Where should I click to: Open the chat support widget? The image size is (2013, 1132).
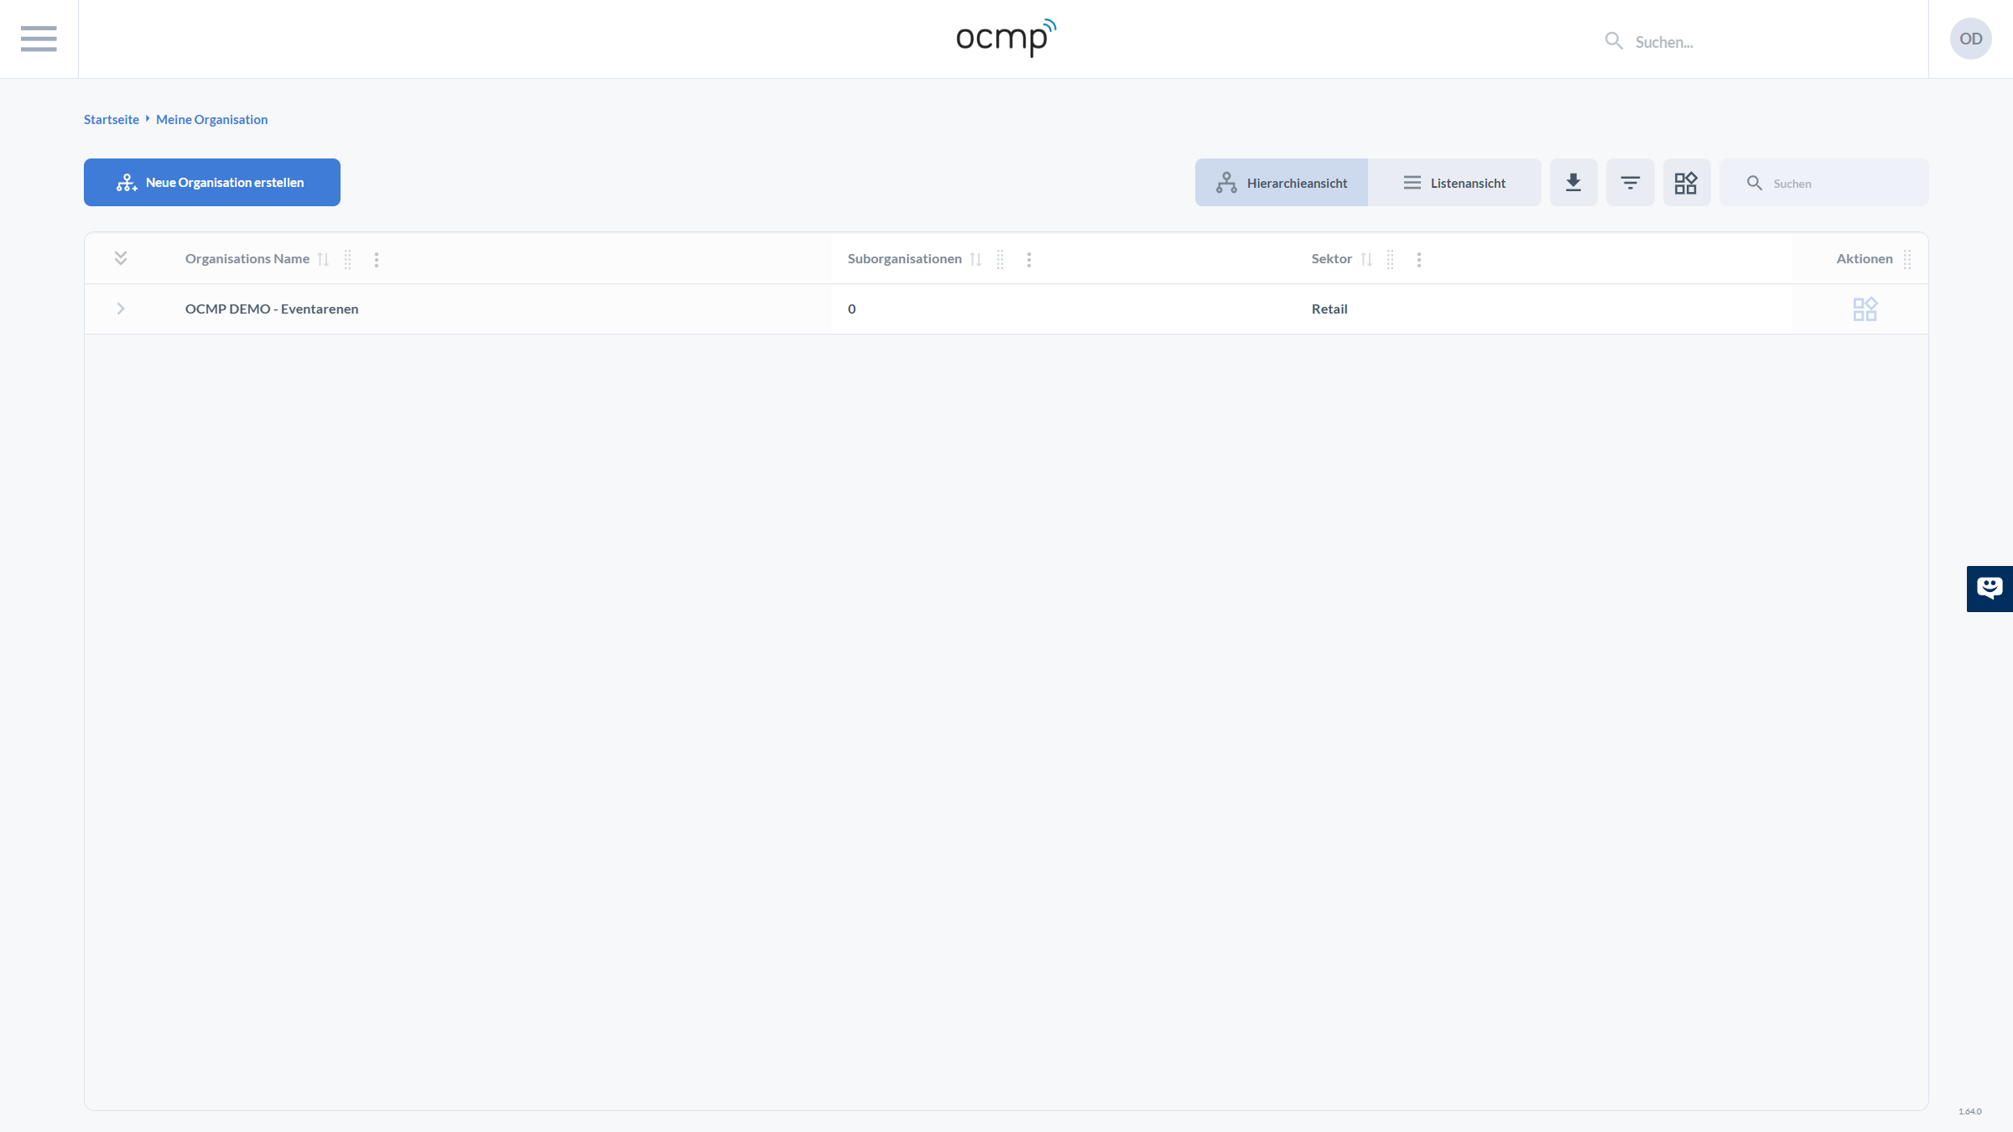(1989, 589)
